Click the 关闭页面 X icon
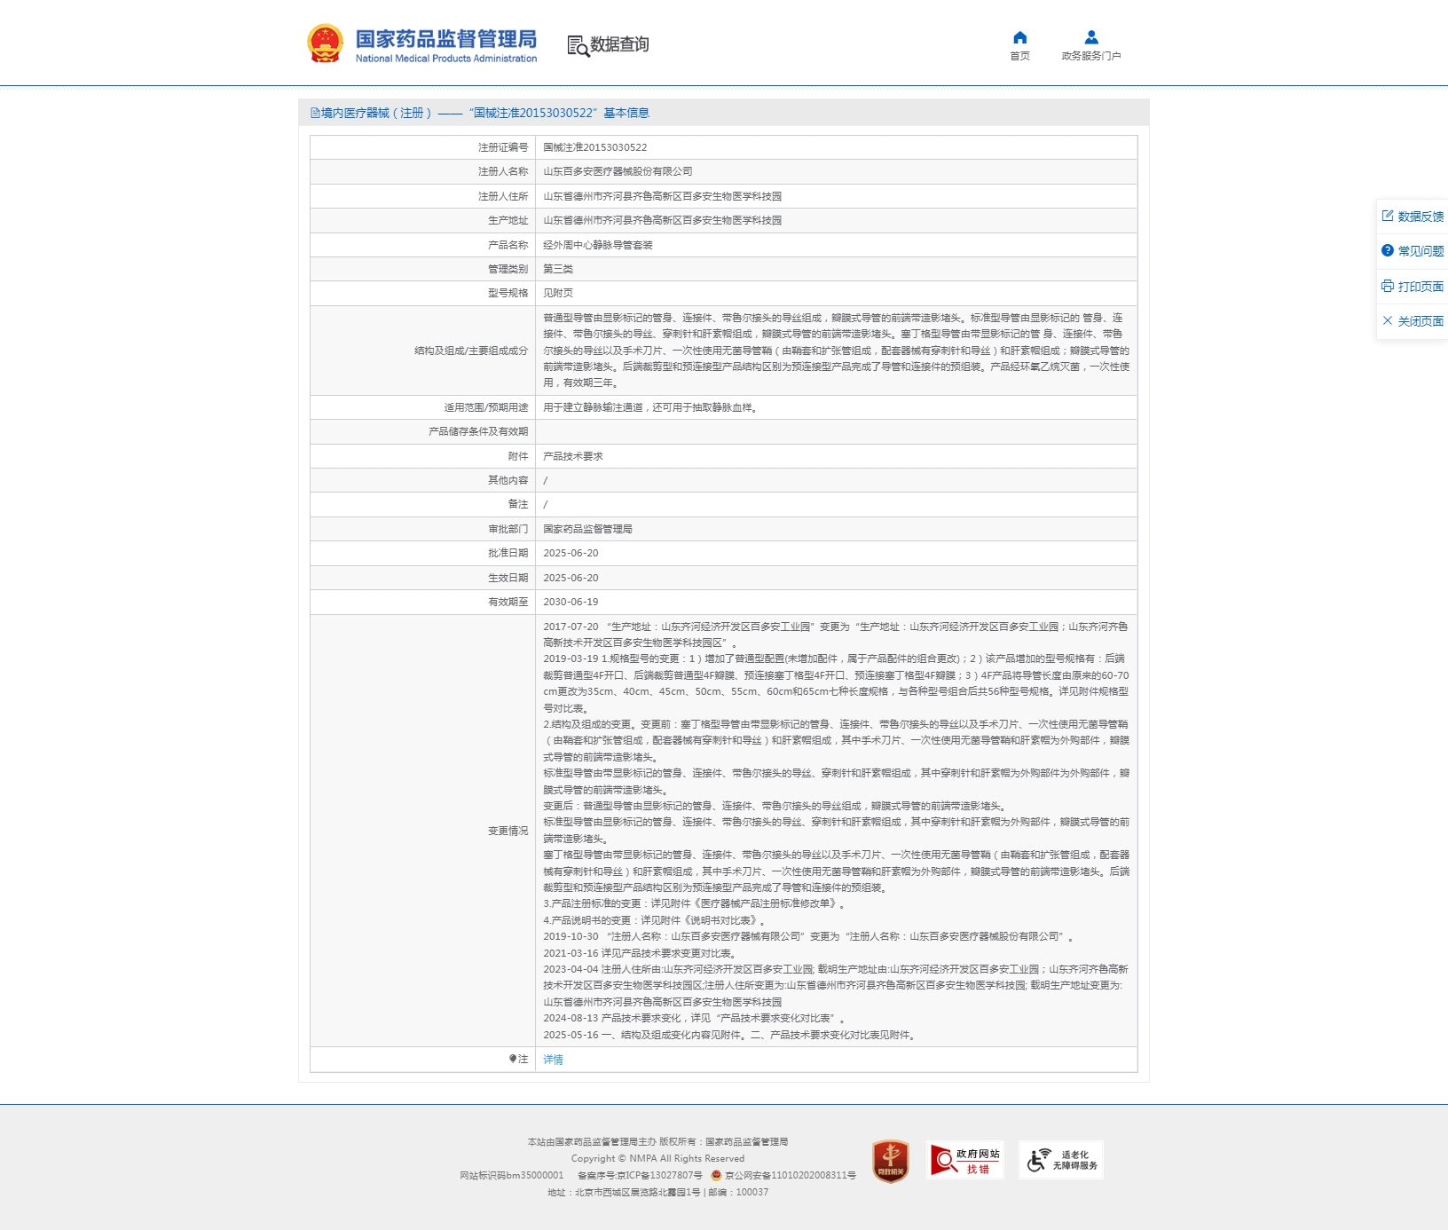 pyautogui.click(x=1388, y=320)
